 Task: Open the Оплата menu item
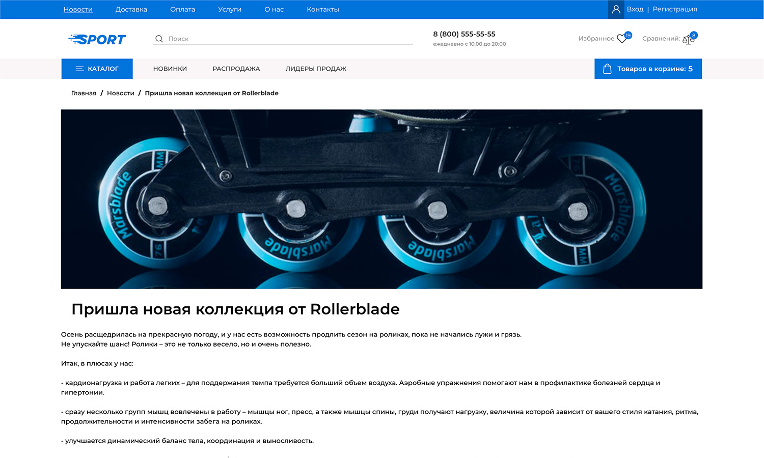point(182,9)
